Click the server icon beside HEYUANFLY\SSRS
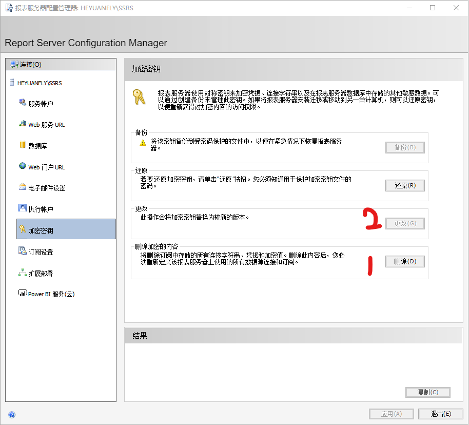The height and width of the screenshot is (425, 469). (x=12, y=82)
